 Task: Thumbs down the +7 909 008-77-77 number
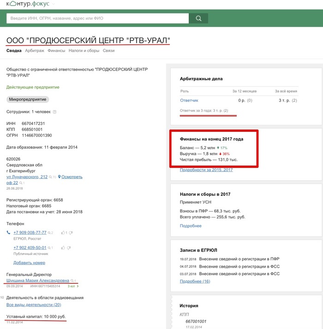[71, 233]
